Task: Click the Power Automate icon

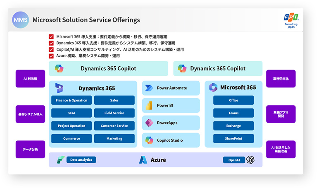Action: pyautogui.click(x=149, y=88)
